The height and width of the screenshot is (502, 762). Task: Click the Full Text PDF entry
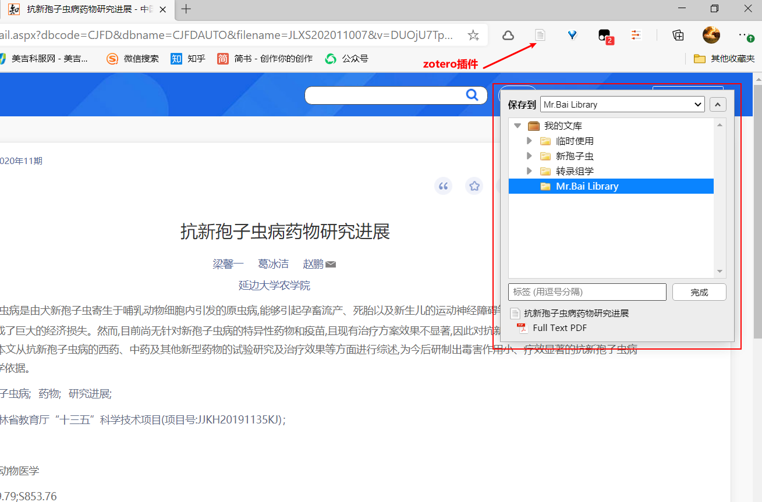pyautogui.click(x=559, y=328)
